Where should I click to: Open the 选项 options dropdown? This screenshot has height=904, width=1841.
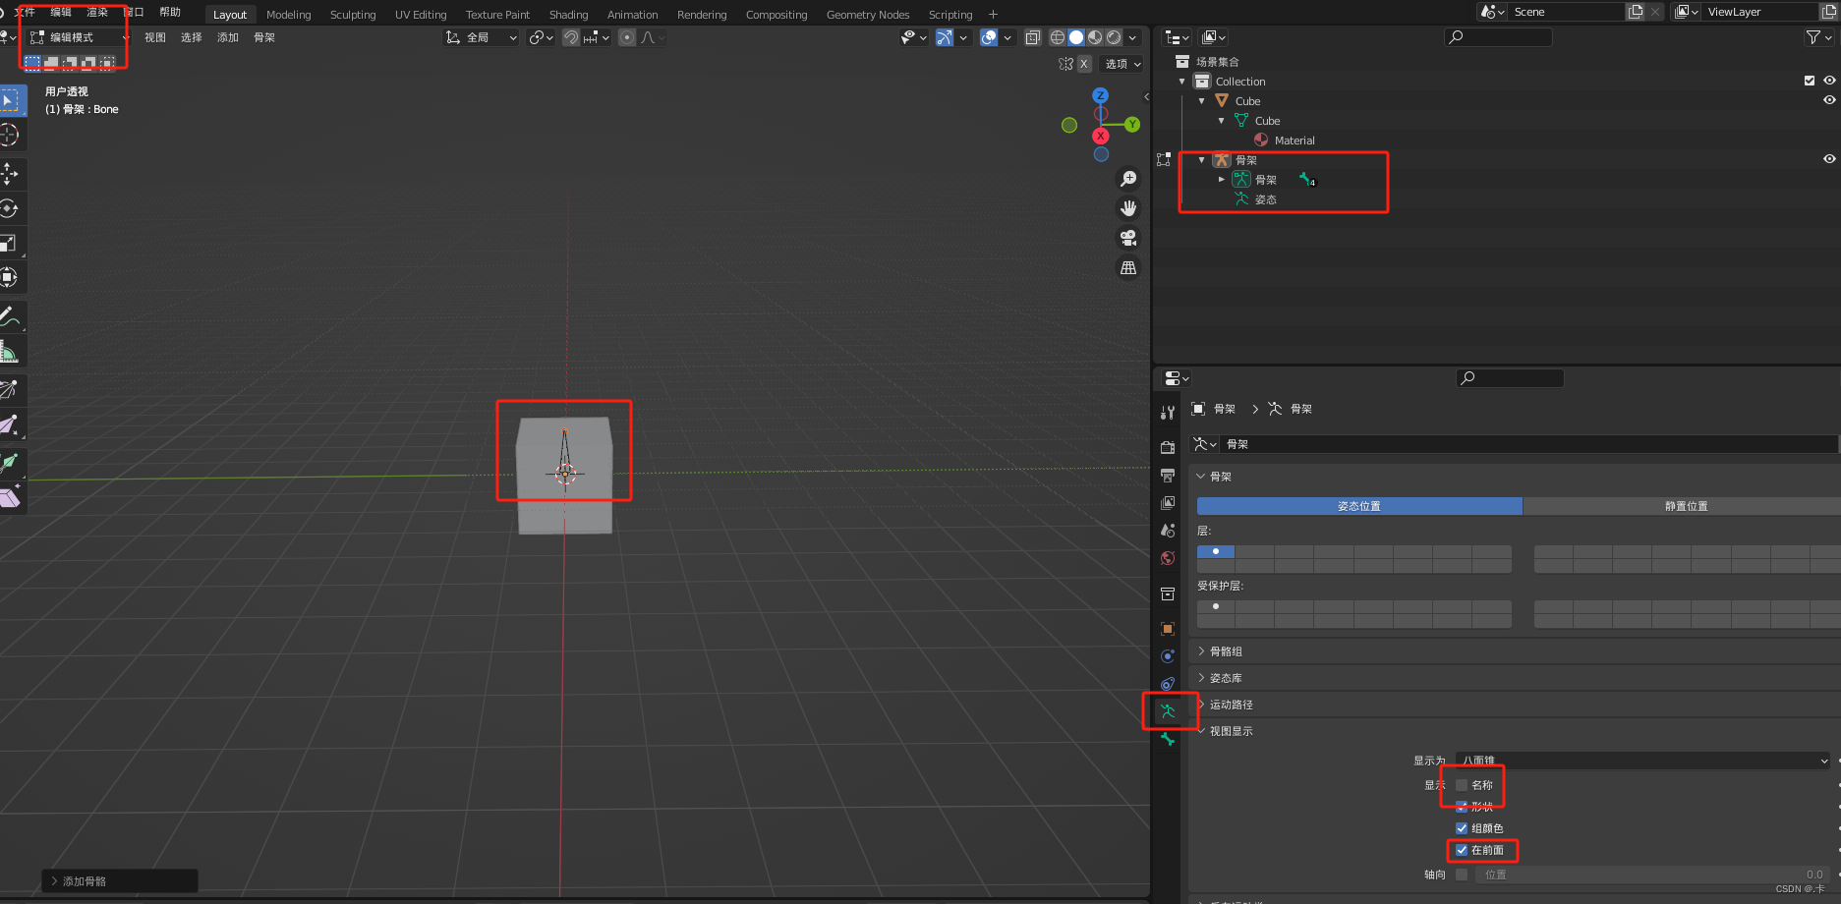[1122, 64]
